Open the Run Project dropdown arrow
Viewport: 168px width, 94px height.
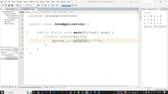[50, 5]
